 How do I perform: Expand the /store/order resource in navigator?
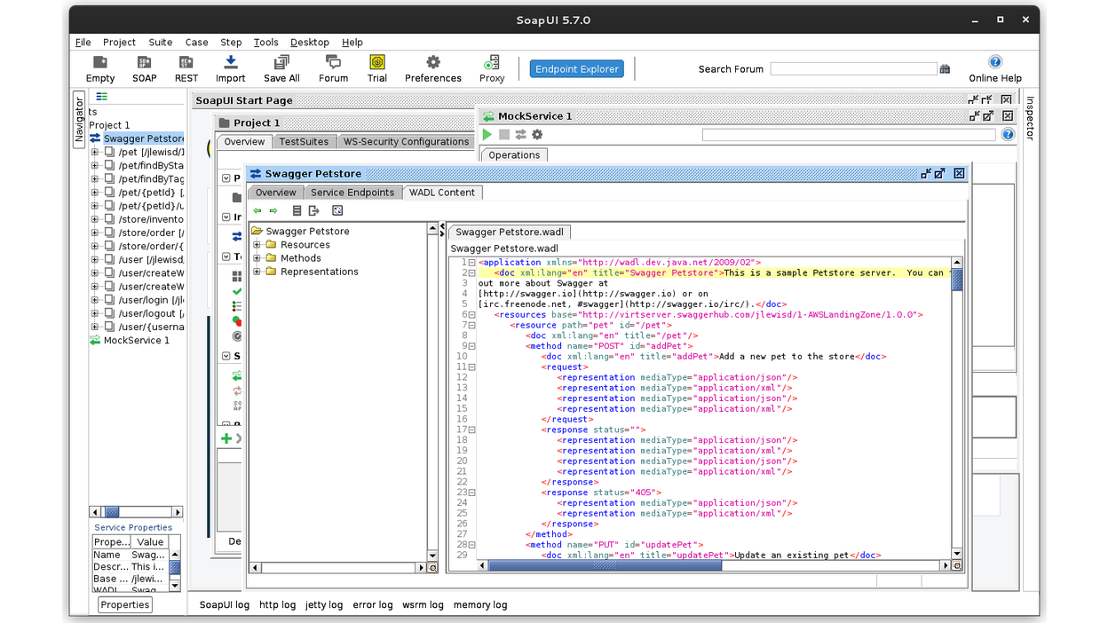point(95,233)
